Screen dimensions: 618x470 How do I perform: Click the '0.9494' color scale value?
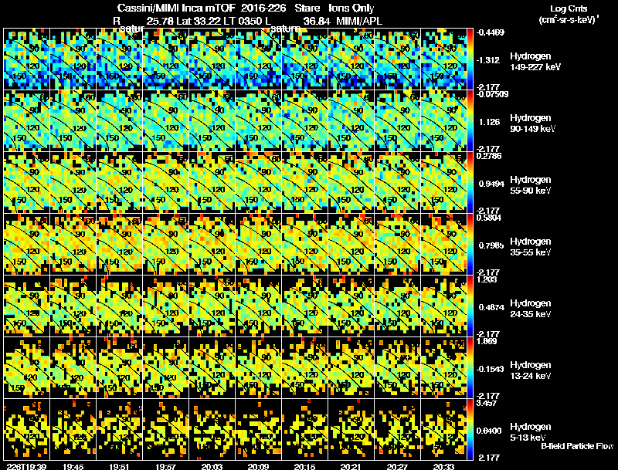(491, 184)
